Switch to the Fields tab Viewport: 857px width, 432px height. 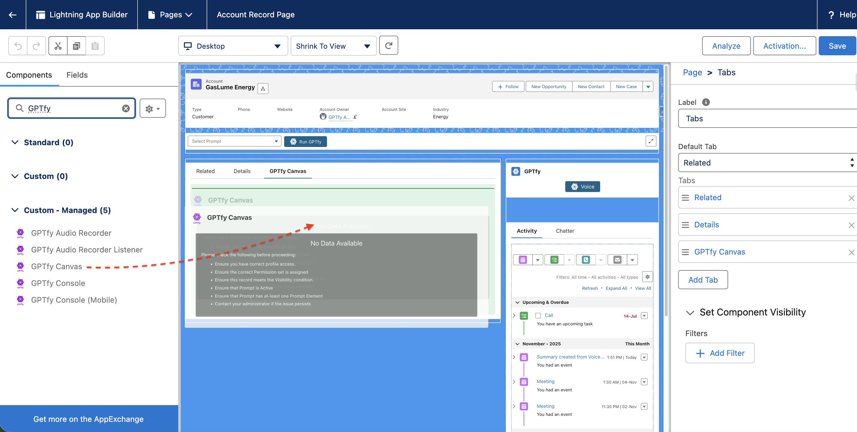pyautogui.click(x=77, y=75)
